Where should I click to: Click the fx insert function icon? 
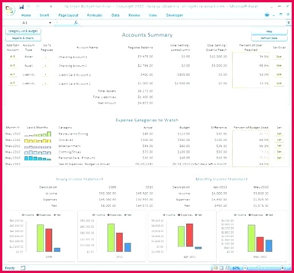tap(76, 23)
